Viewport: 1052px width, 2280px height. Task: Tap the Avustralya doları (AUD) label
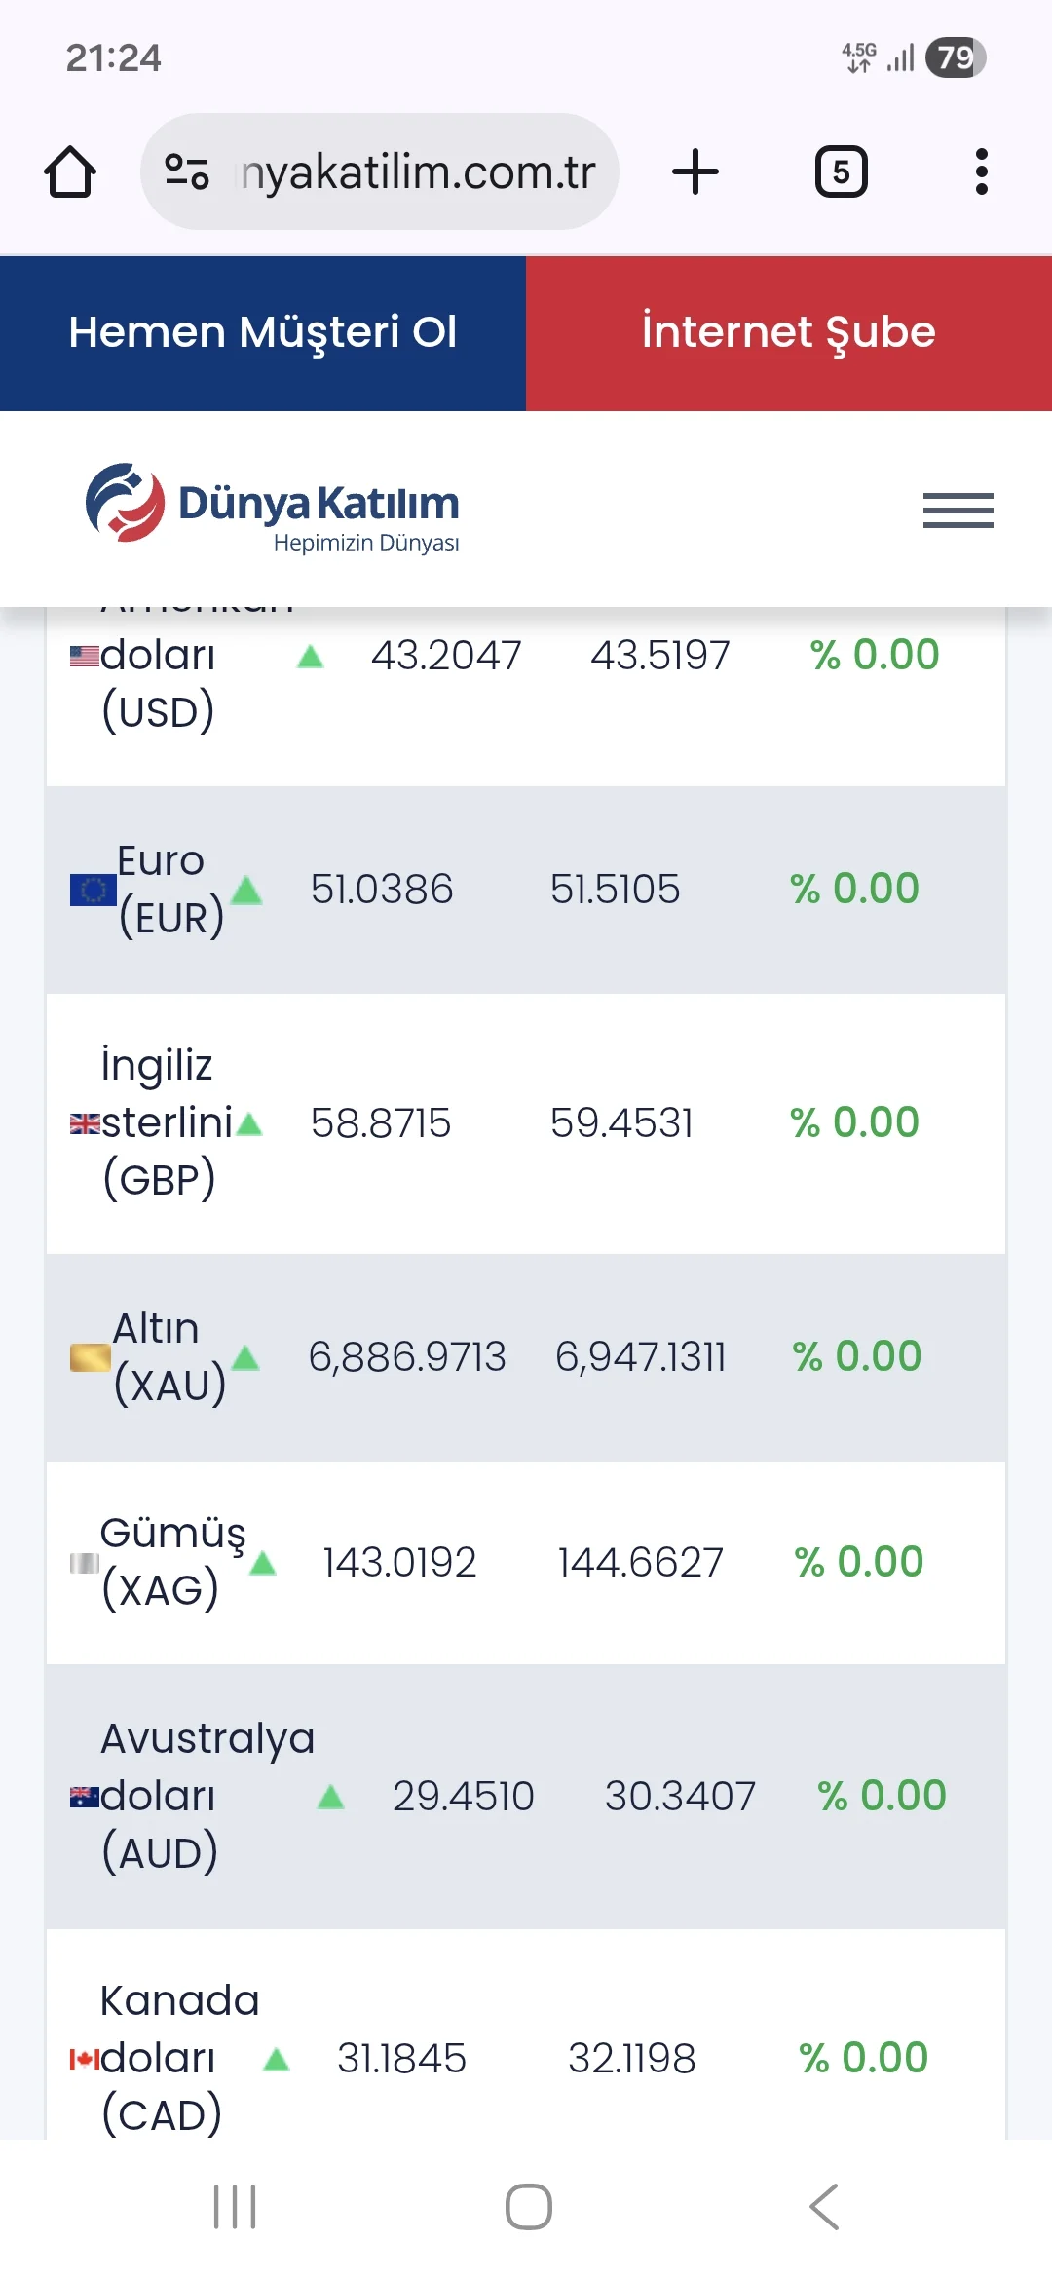205,1795
